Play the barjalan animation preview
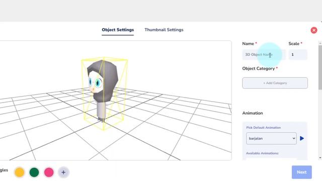 coord(302,138)
